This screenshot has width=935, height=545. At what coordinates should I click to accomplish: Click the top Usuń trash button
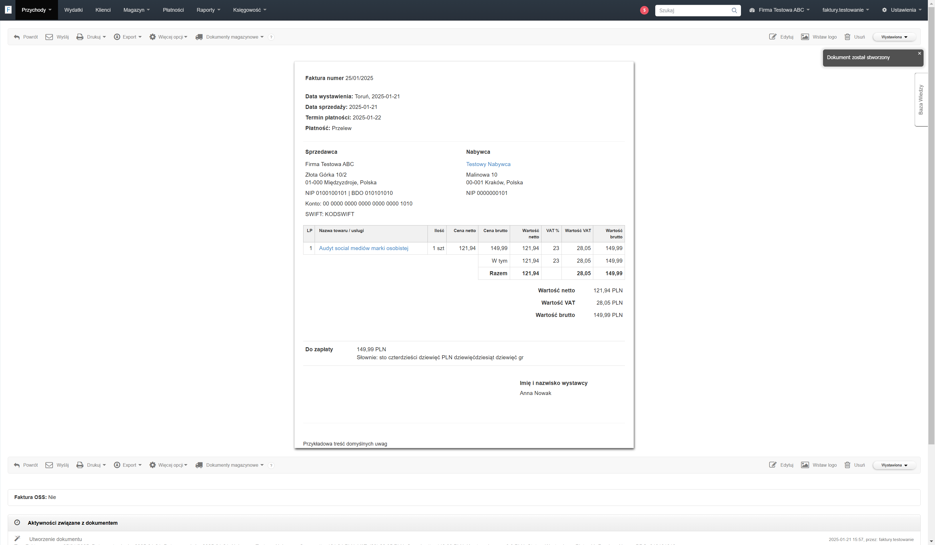pyautogui.click(x=854, y=37)
